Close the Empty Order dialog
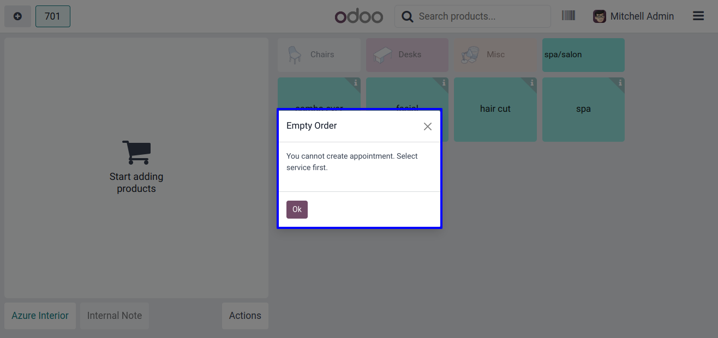 (x=428, y=126)
